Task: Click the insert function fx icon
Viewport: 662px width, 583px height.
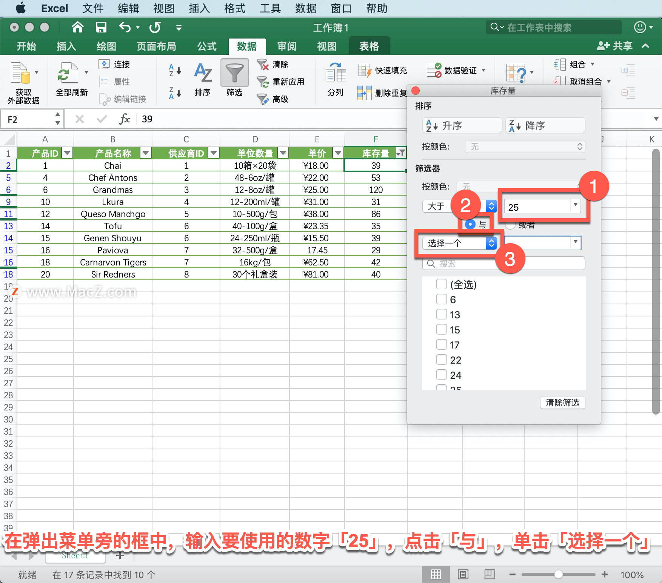Action: 125,119
